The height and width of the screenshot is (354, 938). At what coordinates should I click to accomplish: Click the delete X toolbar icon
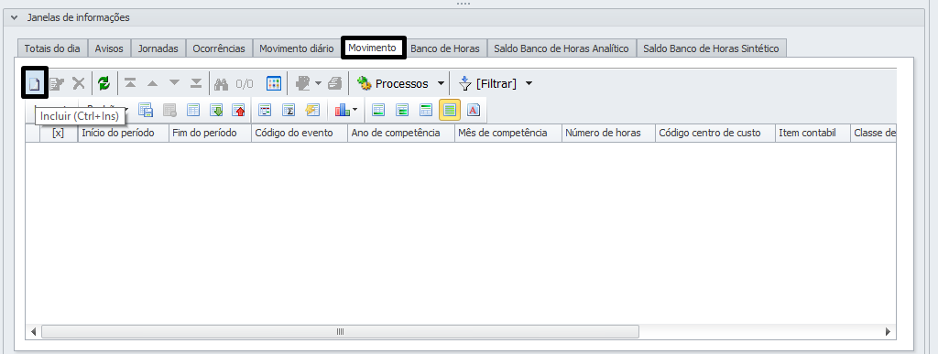tap(79, 83)
